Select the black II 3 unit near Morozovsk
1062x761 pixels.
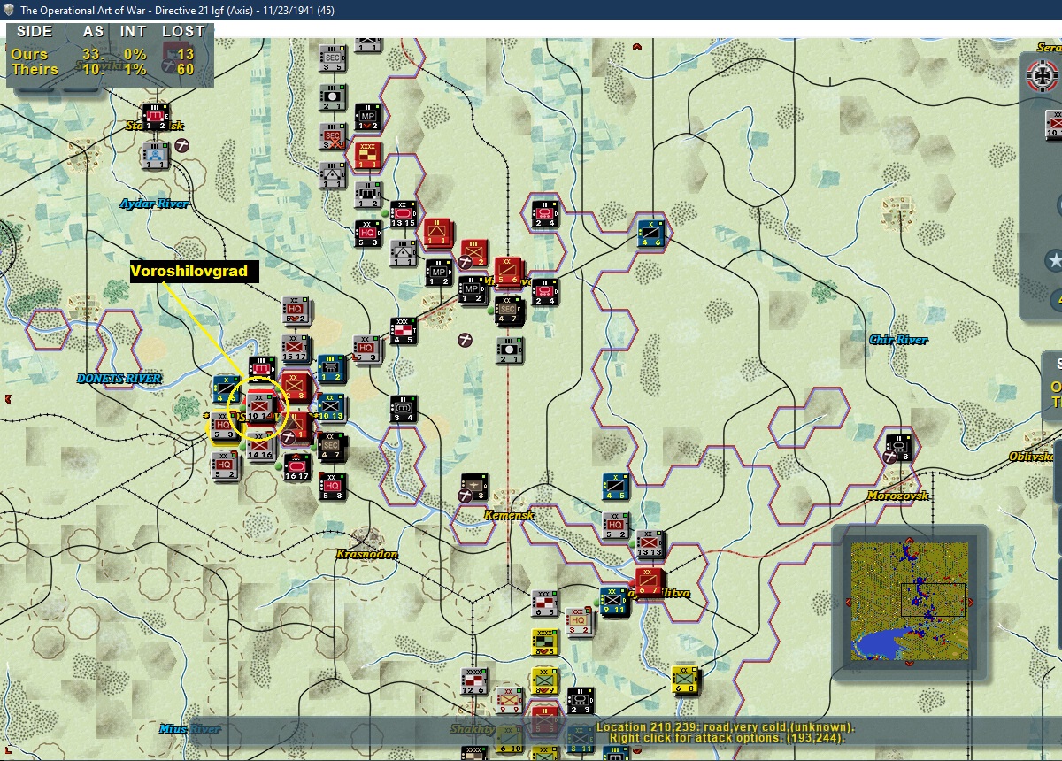899,448
